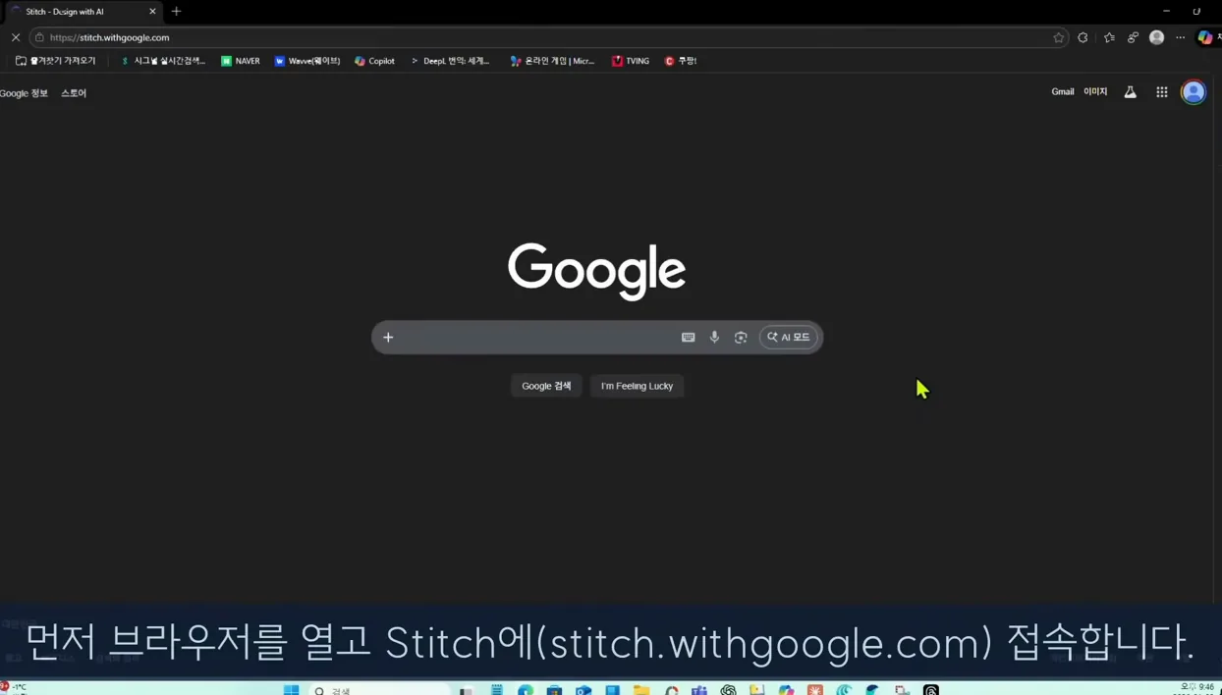Open the Google account avatar
Screen dimensions: 1222x695
pyautogui.click(x=1194, y=92)
